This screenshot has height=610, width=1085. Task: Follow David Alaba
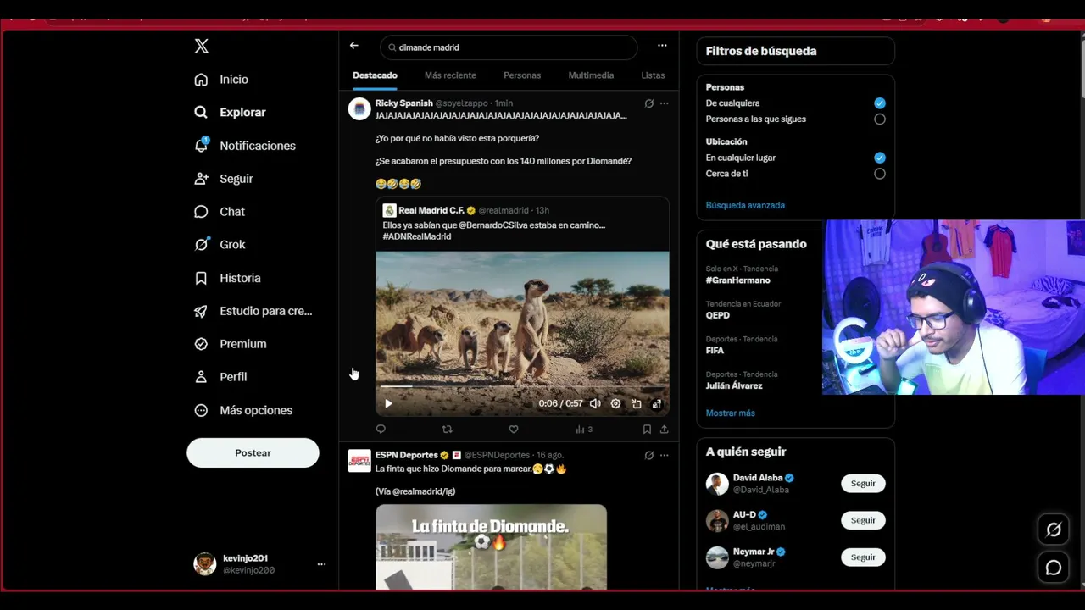point(863,483)
